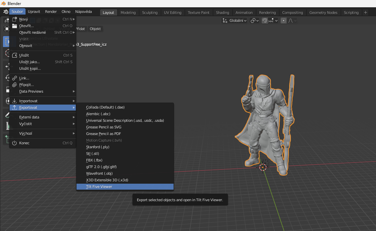
Task: Choose Uložit jako... menu entry
Action: (43, 62)
